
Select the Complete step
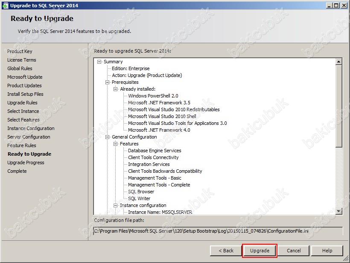point(17,171)
